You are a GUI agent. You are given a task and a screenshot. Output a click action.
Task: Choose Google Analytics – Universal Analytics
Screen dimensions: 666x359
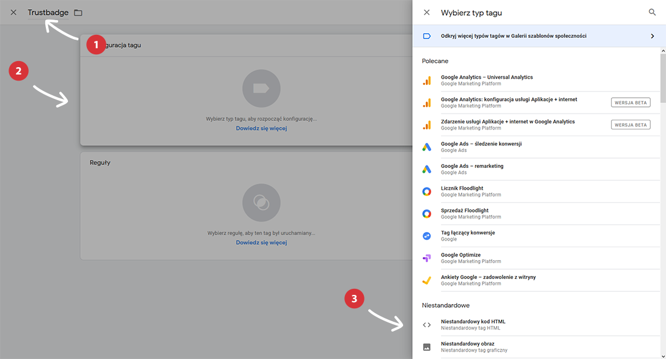(x=536, y=81)
